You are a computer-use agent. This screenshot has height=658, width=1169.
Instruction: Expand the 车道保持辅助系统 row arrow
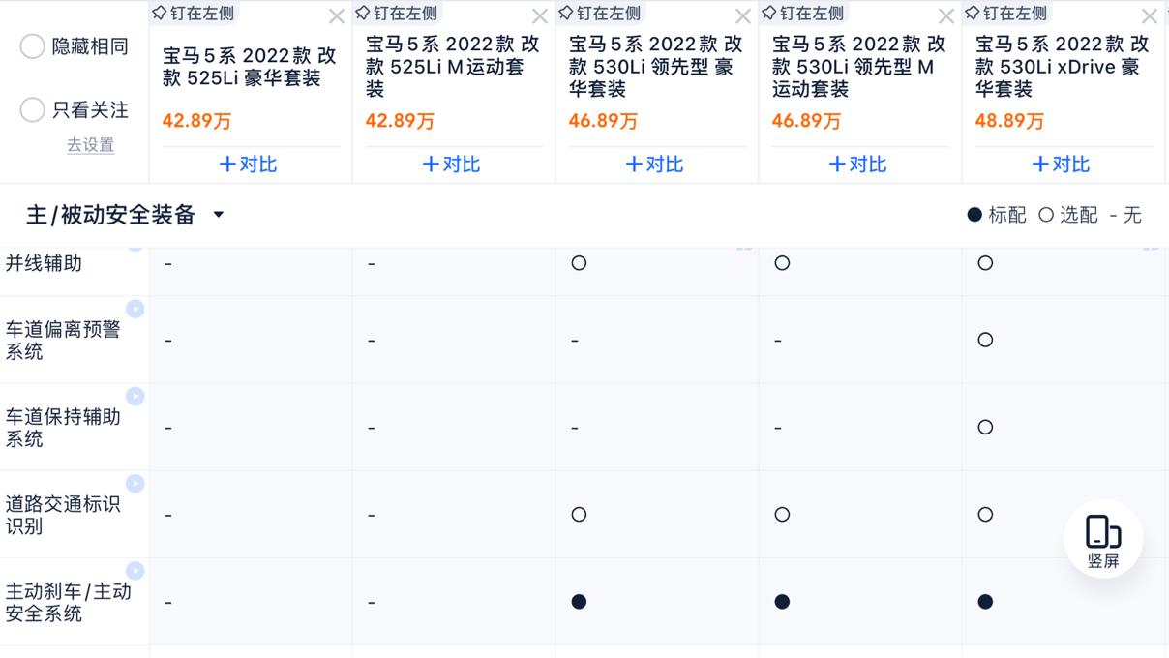coord(136,395)
